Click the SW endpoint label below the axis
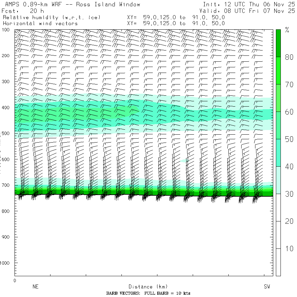This screenshot has width=297, height=297. pos(267,287)
